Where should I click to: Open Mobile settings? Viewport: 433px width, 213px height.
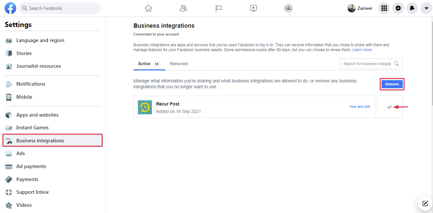[x=53, y=97]
